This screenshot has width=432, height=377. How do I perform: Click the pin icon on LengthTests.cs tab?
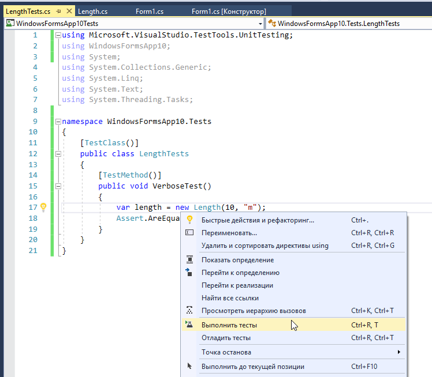(x=58, y=12)
